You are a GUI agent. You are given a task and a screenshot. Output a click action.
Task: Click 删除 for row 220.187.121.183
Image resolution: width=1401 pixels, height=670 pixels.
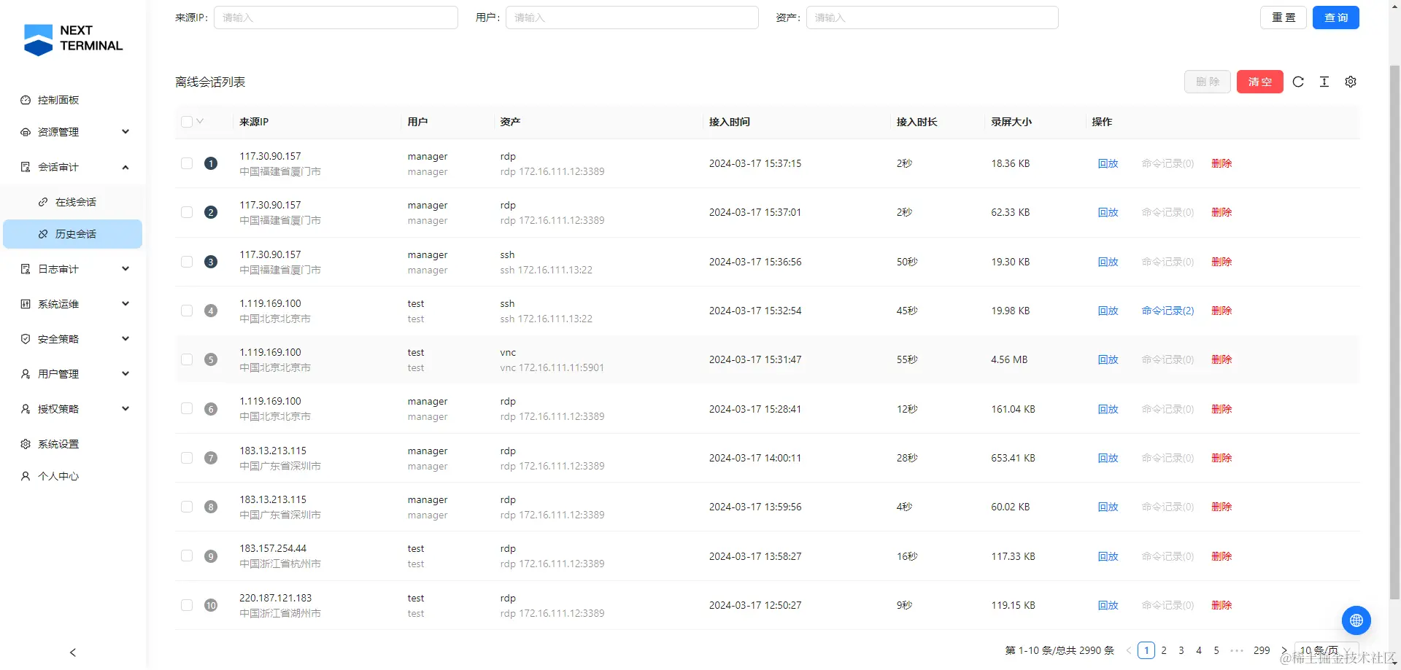(1221, 605)
